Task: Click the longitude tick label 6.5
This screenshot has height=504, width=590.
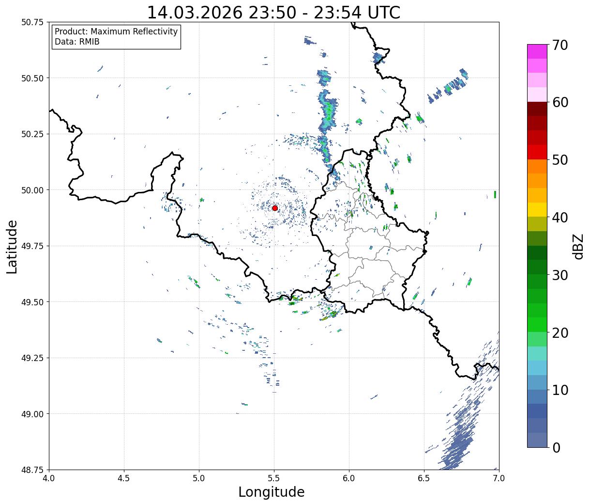Action: click(x=424, y=478)
